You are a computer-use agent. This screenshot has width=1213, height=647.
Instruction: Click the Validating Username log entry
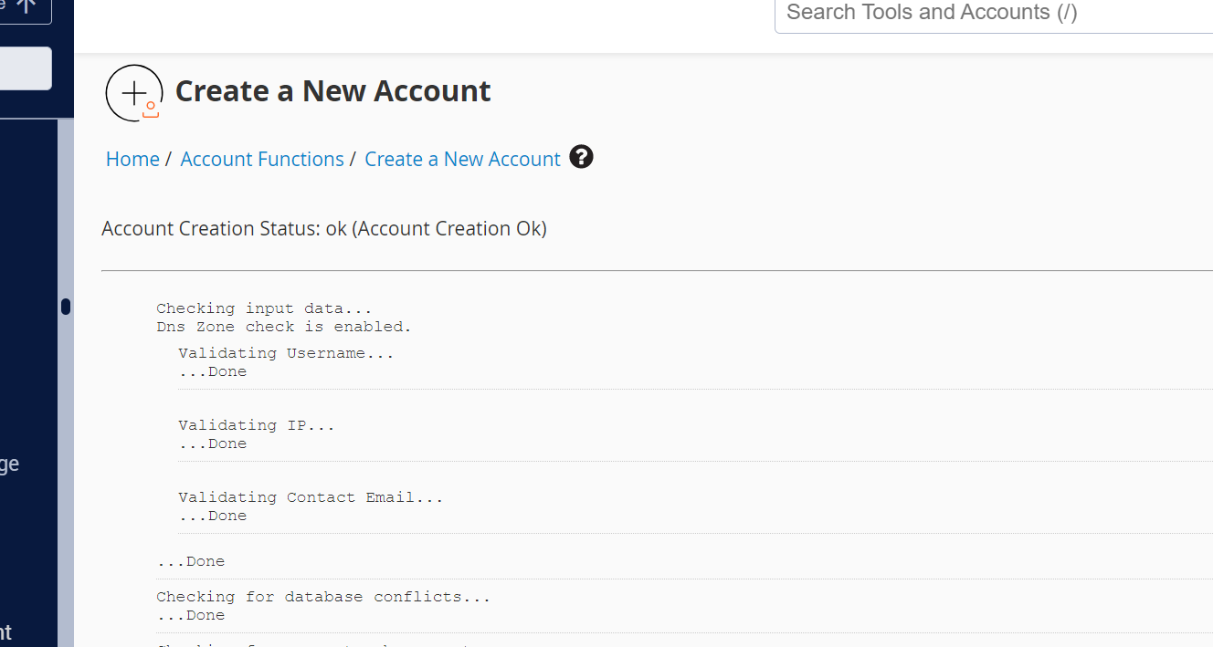click(x=286, y=353)
